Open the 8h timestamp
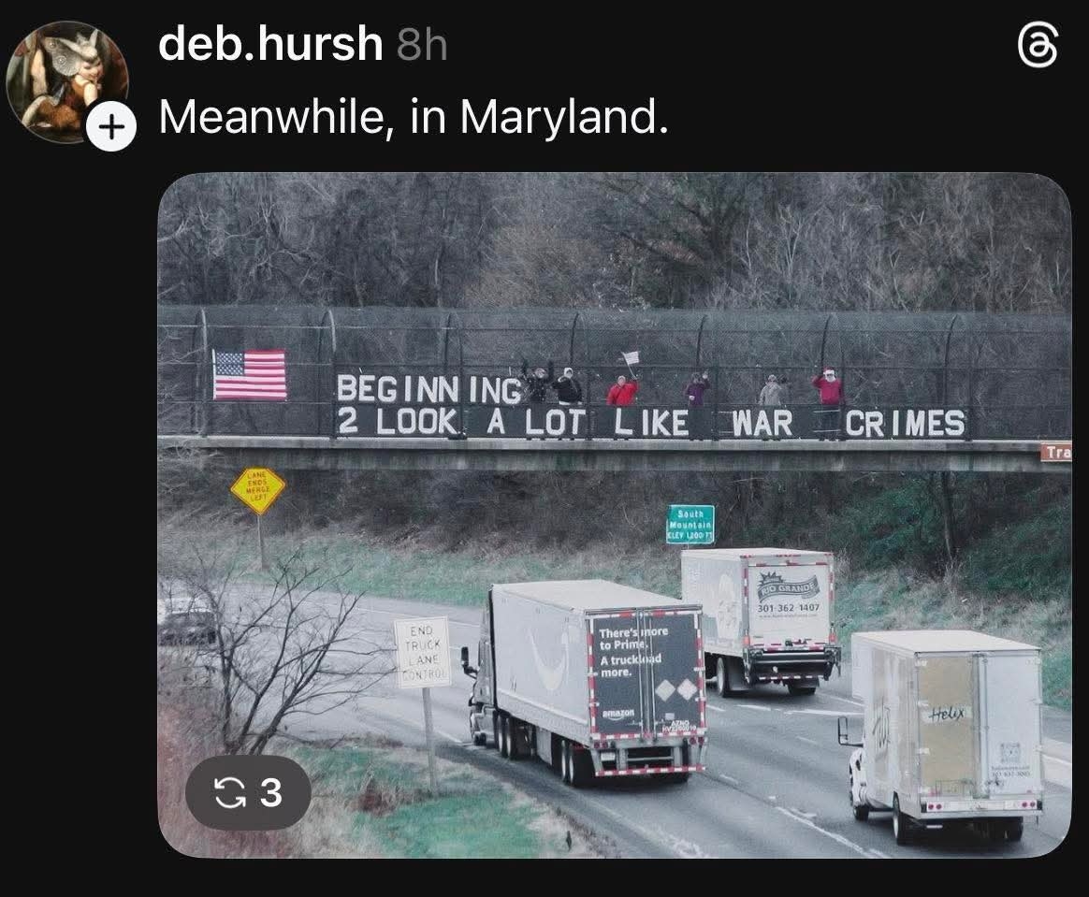1089x897 pixels. 422,45
